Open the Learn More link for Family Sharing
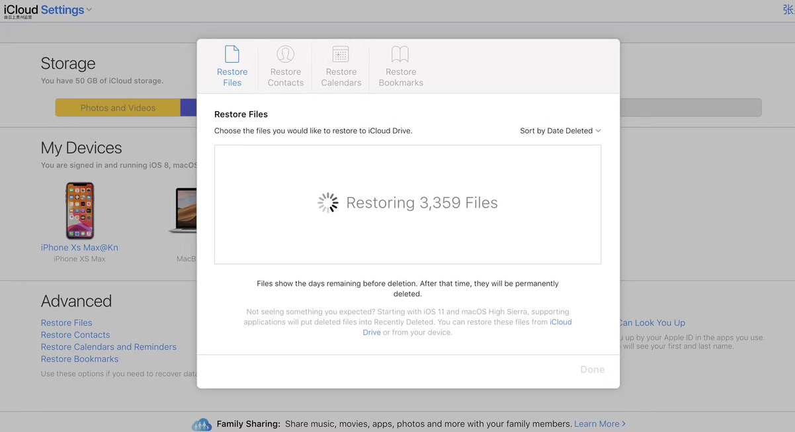This screenshot has width=795, height=432. 600,424
